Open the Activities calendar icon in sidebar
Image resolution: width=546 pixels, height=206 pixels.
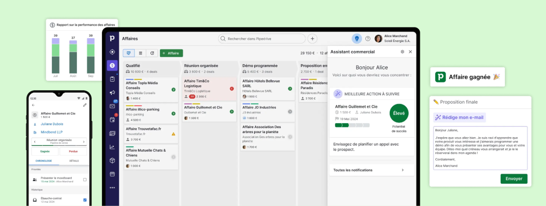pyautogui.click(x=112, y=120)
